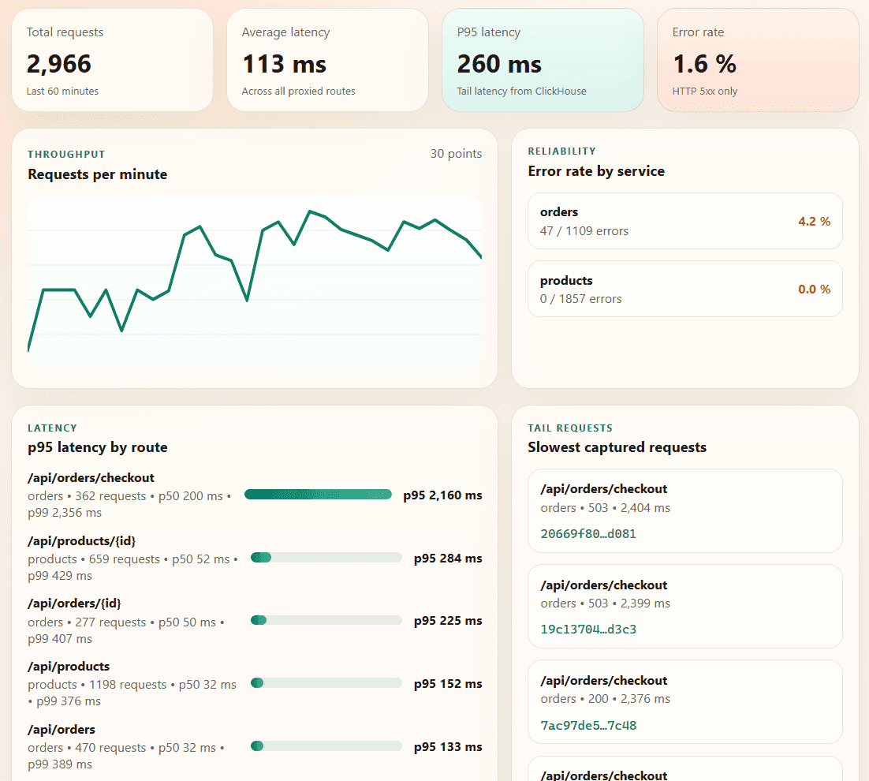Click the Tail latency from ClickHouse caption
Image resolution: width=869 pixels, height=781 pixels.
(521, 91)
